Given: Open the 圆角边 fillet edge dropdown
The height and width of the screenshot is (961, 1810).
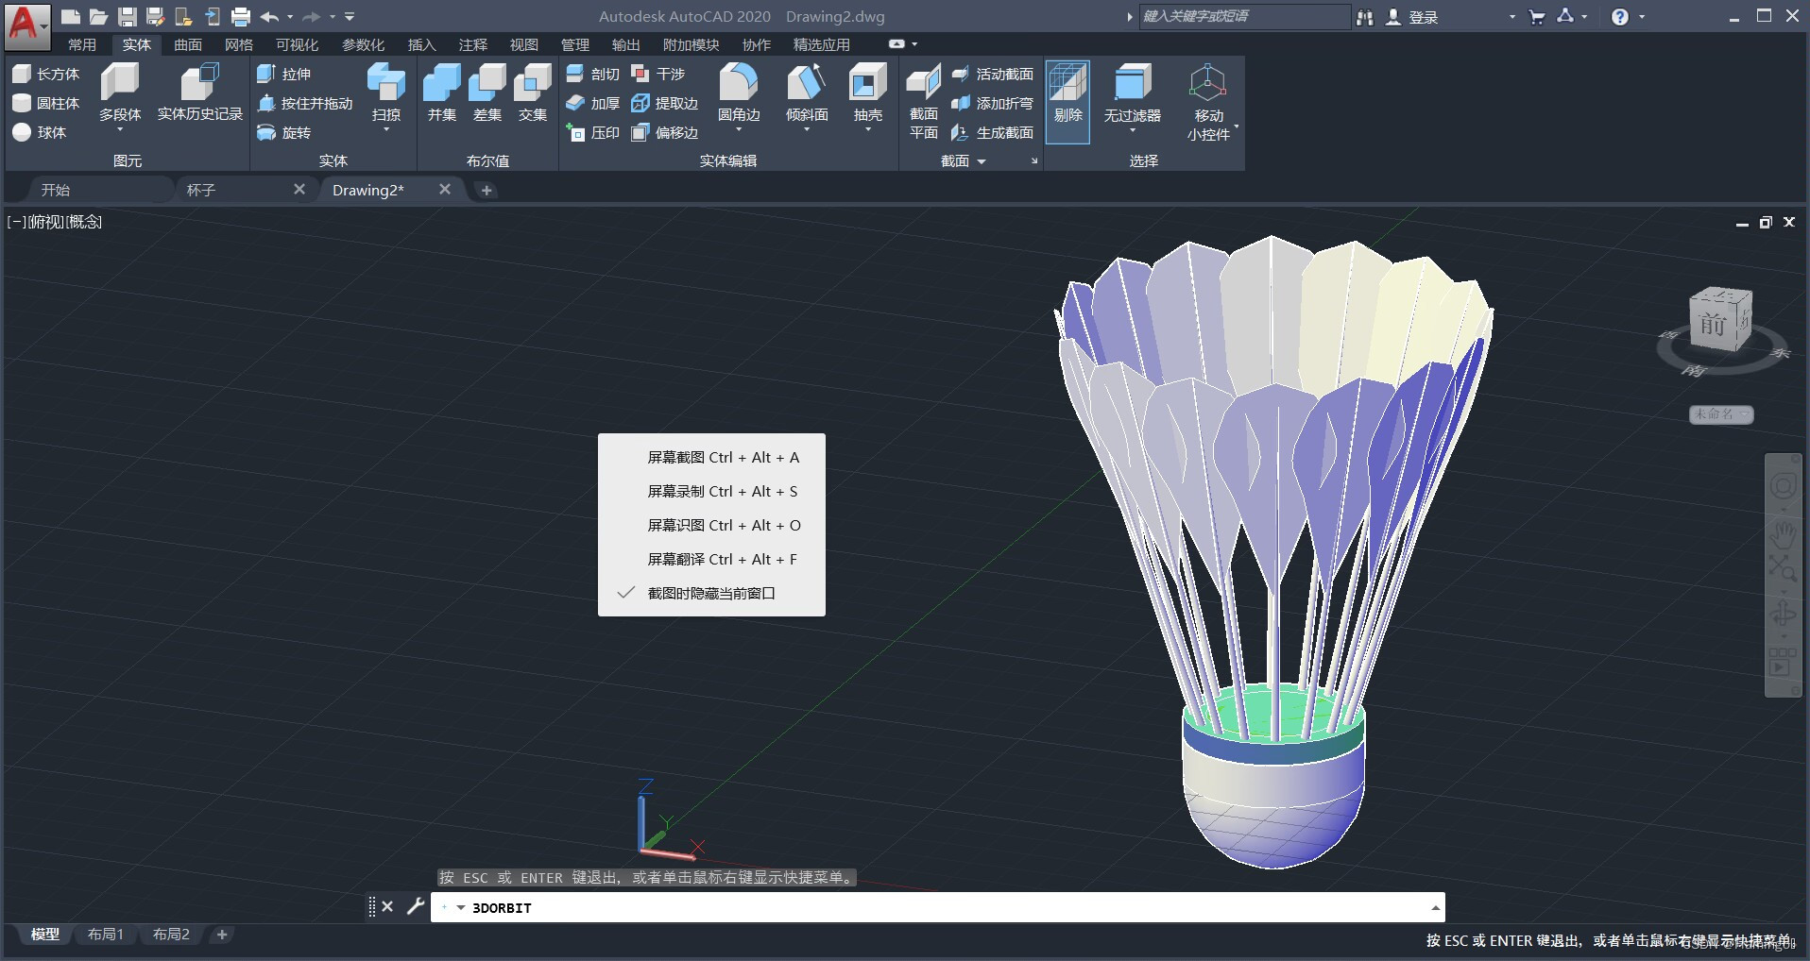Looking at the screenshot, I should pyautogui.click(x=739, y=129).
